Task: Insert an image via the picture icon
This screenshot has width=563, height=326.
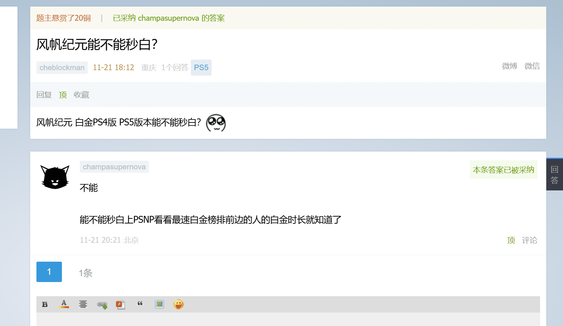Action: pyautogui.click(x=160, y=304)
